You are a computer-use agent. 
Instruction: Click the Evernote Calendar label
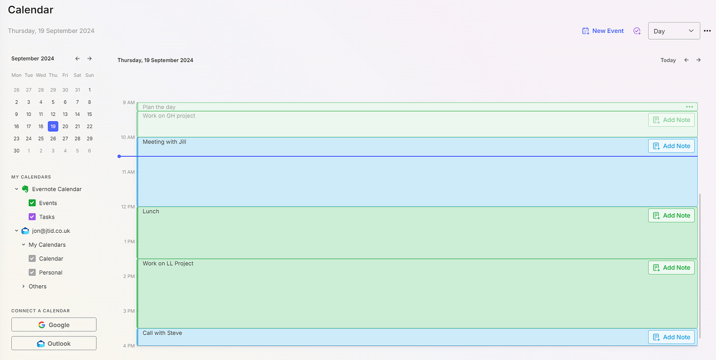coord(57,189)
